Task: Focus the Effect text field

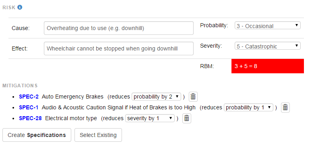Action: click(x=119, y=48)
